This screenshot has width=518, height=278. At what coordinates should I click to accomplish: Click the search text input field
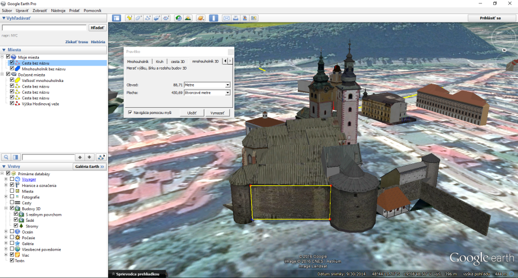point(44,27)
